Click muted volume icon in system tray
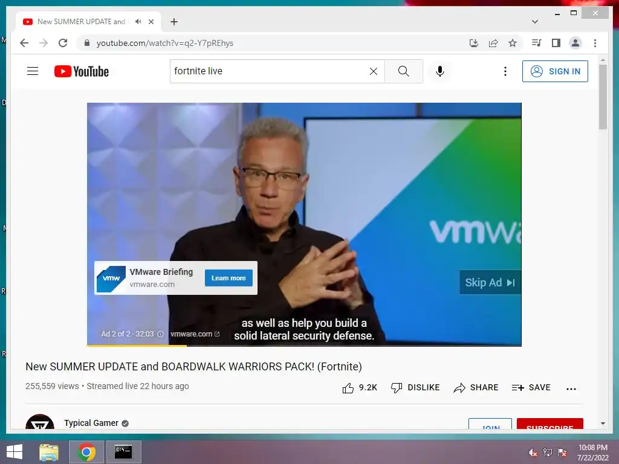619x464 pixels. coord(533,452)
